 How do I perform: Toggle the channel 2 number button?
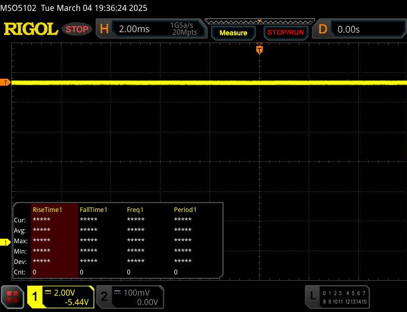(104, 297)
